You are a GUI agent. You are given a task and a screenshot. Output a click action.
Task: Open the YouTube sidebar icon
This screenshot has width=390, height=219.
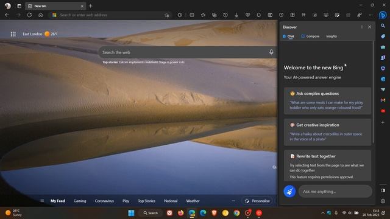click(x=383, y=111)
